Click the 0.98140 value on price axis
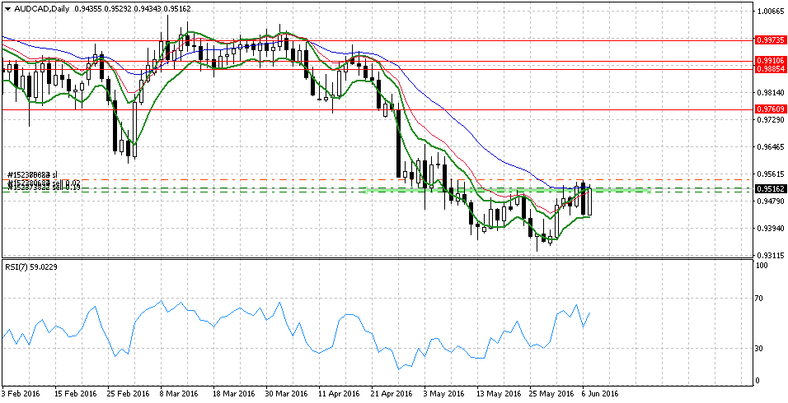Image resolution: width=788 pixels, height=403 pixels. 772,93
